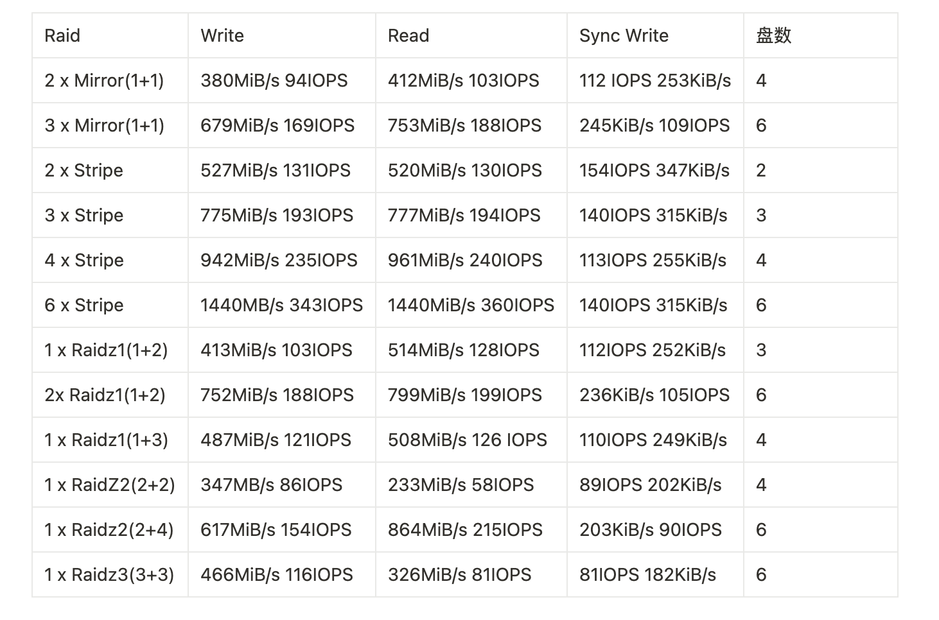Click the 2 x Stripe row label
This screenshot has height=620, width=939.
point(83,171)
